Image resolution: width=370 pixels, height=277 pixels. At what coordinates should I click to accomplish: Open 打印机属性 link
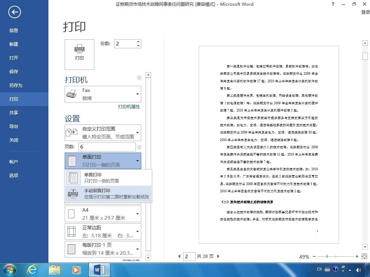[x=129, y=107]
